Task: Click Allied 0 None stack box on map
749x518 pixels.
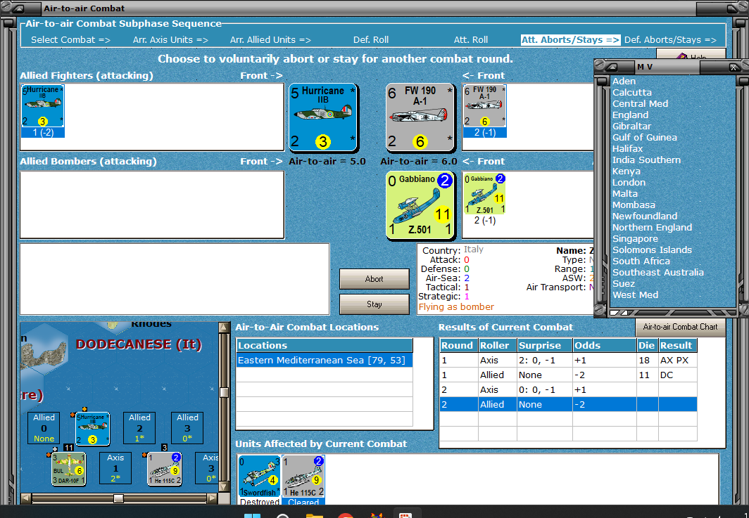Action: click(44, 428)
